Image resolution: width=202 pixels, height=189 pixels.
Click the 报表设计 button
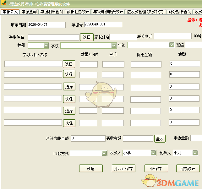(188, 168)
